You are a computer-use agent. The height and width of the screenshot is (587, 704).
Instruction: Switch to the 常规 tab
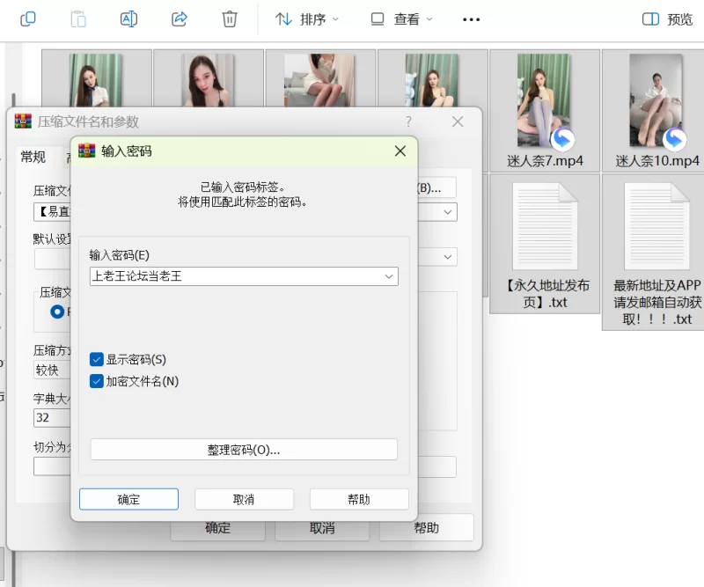tap(33, 157)
